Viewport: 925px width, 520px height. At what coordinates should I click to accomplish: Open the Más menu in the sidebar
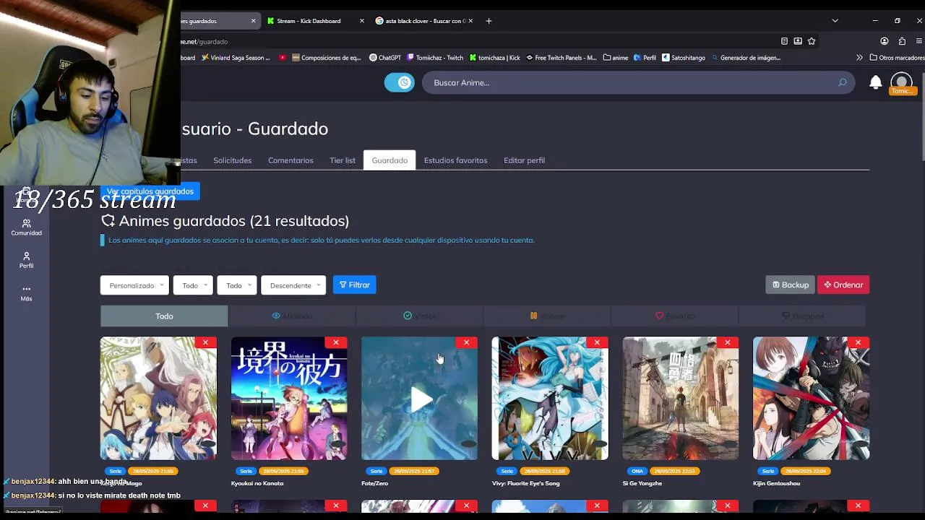[26, 292]
